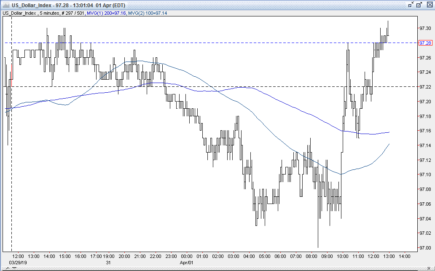Click the 97.16 price axis label
This screenshot has width=435, height=271.
tap(425, 131)
